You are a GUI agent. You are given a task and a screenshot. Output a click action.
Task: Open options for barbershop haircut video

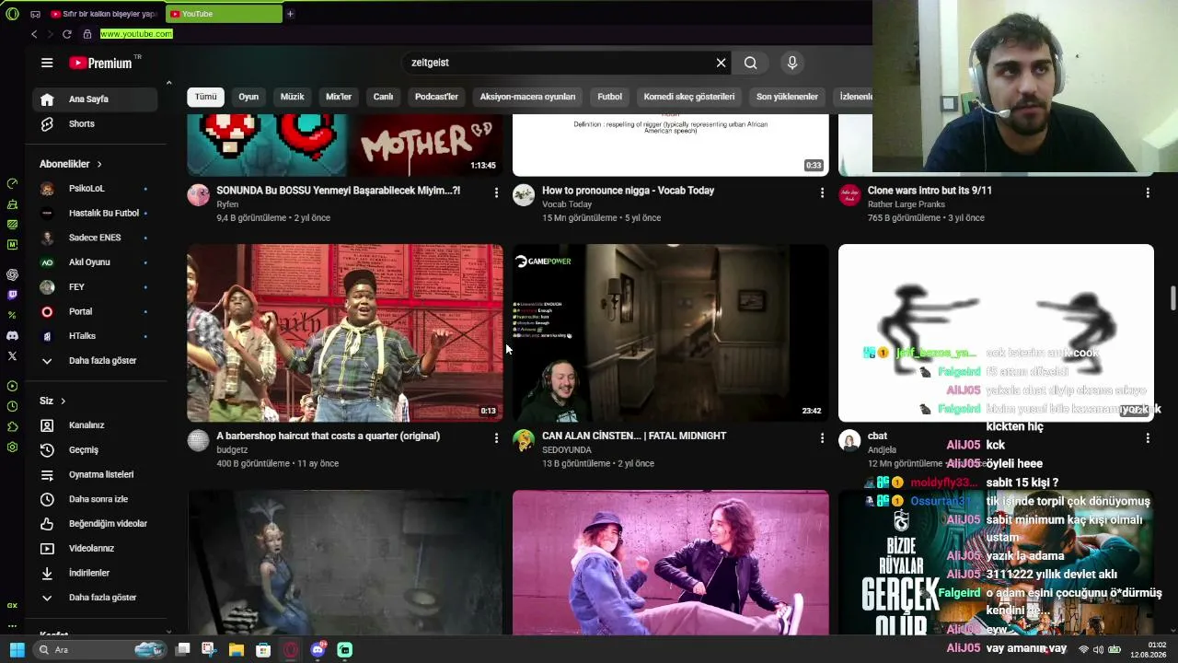pyautogui.click(x=496, y=438)
